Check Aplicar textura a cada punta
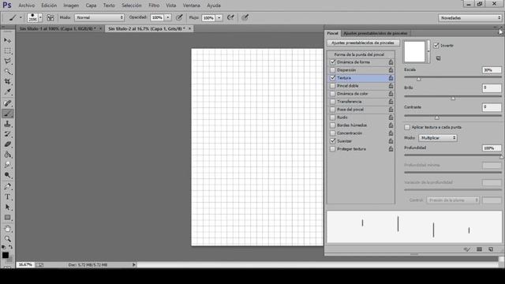 click(x=407, y=127)
